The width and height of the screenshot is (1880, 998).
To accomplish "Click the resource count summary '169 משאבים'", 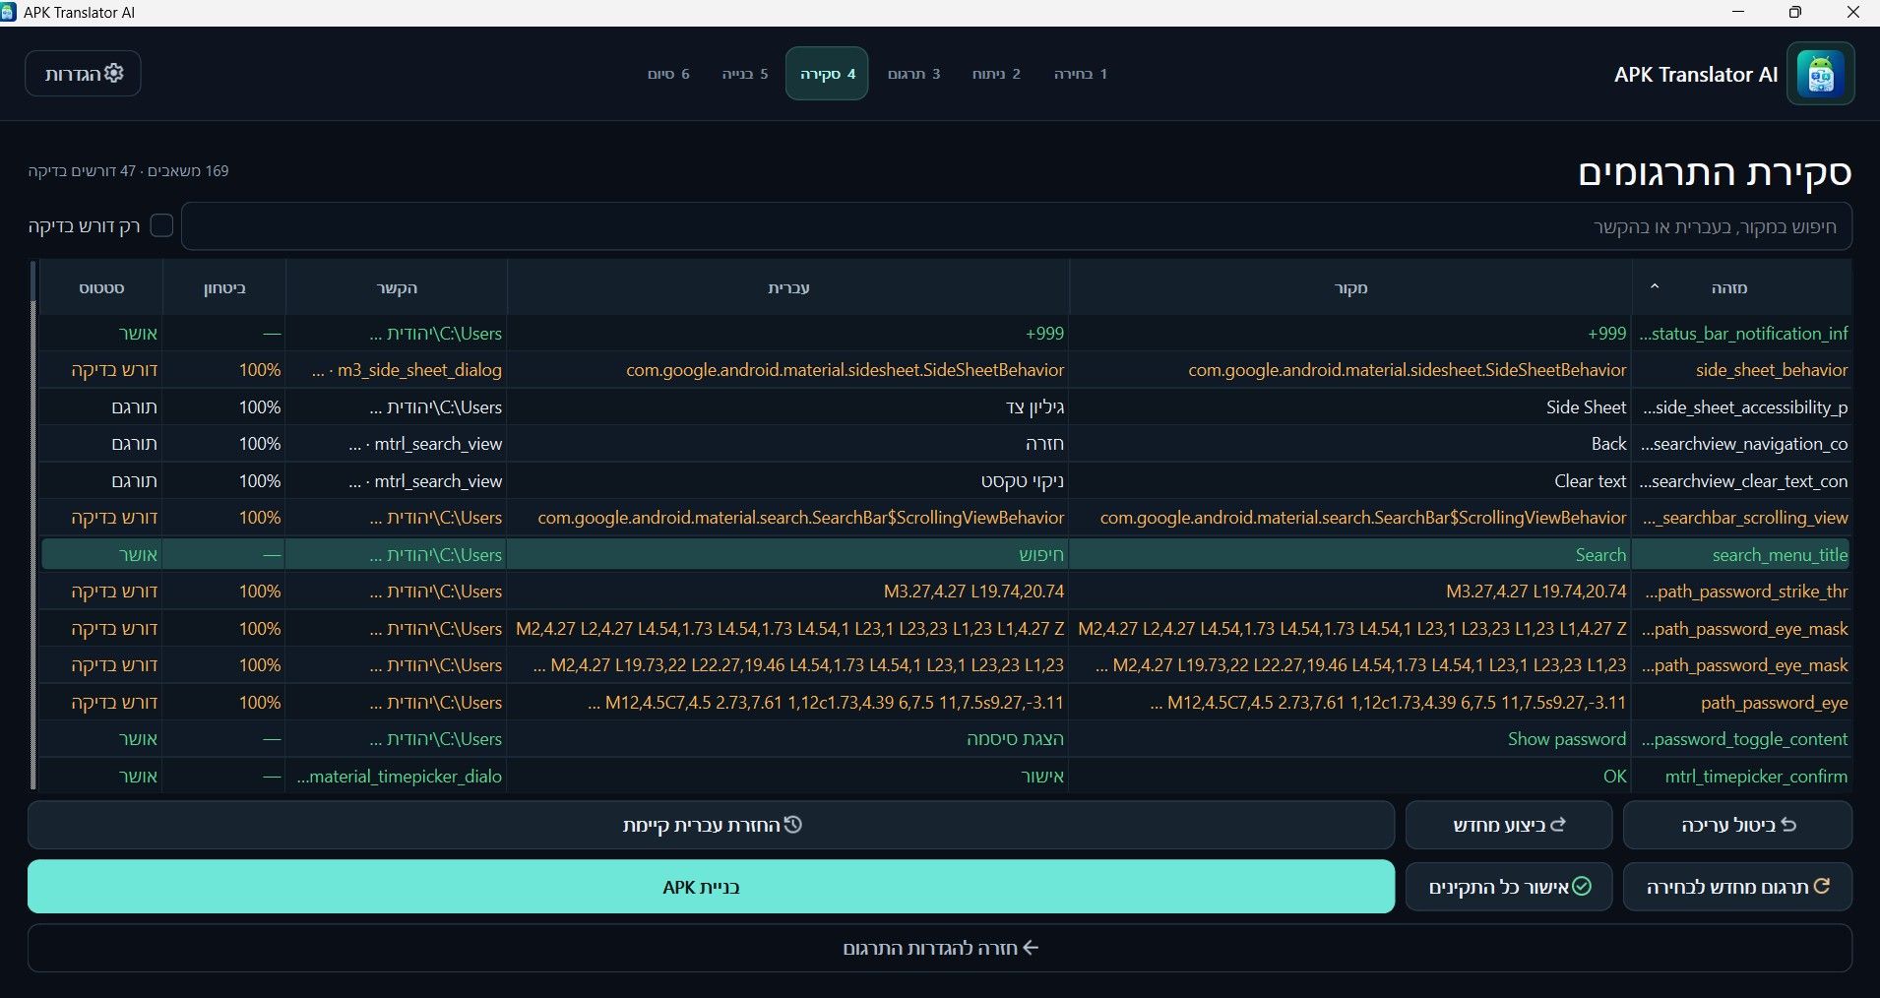I will click(x=190, y=171).
